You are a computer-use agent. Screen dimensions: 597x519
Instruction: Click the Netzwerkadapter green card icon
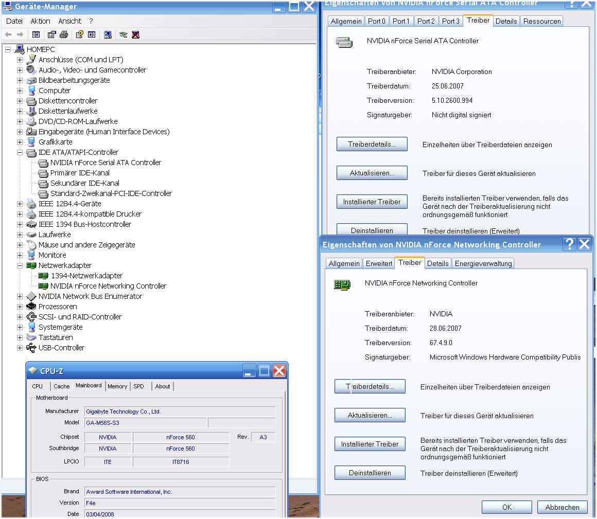tap(31, 265)
